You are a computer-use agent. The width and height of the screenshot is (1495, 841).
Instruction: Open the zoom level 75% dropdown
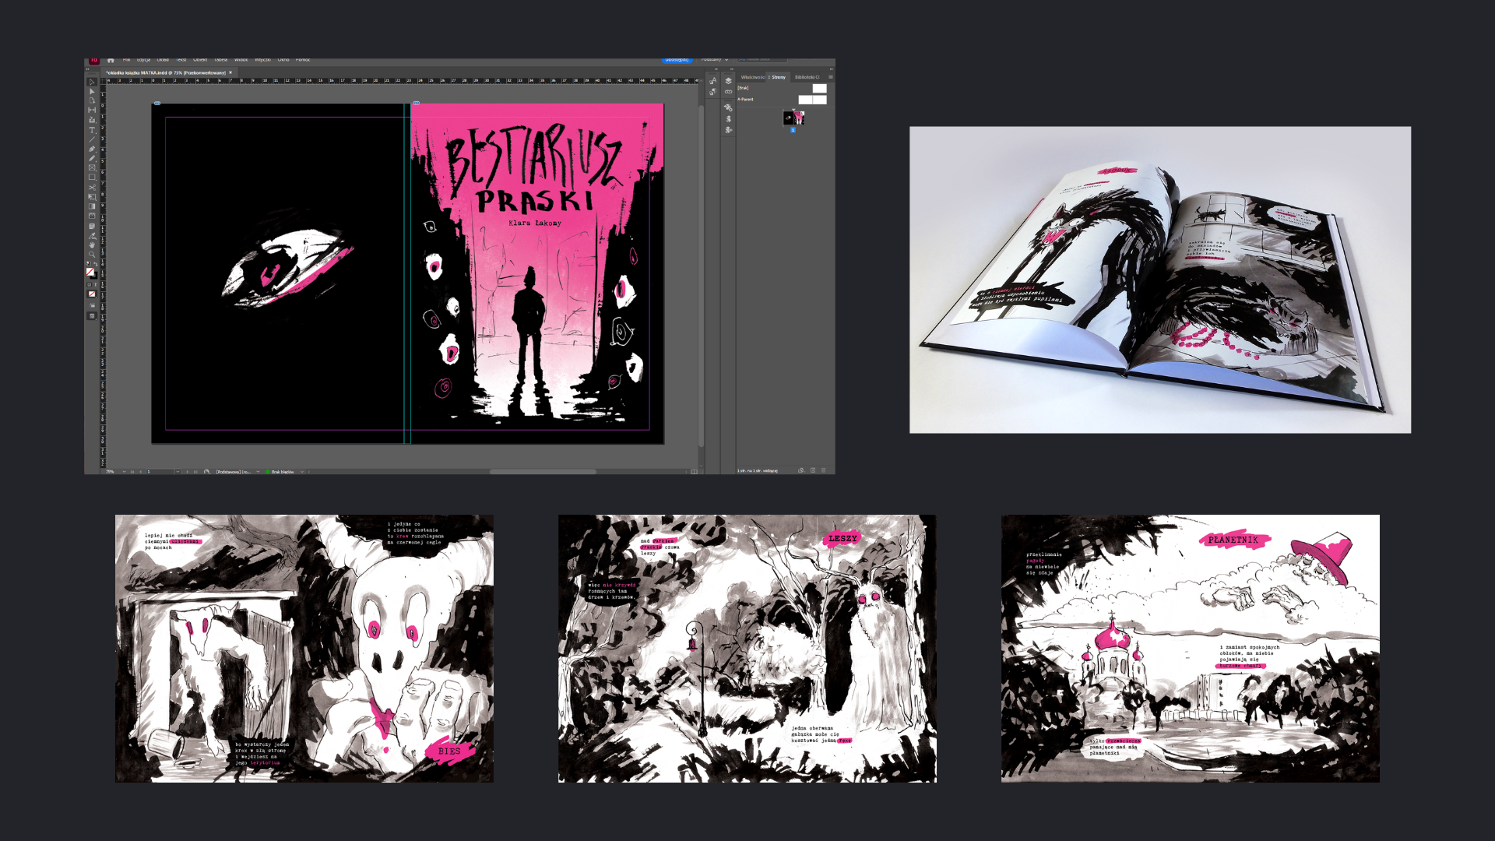point(124,472)
